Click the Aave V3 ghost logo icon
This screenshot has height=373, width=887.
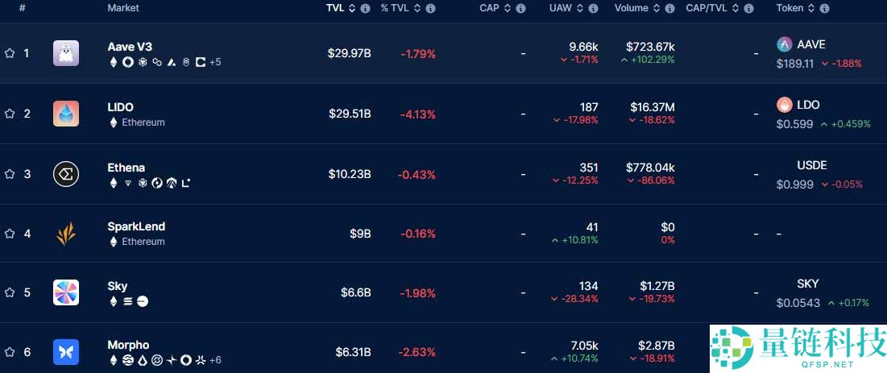[x=66, y=53]
